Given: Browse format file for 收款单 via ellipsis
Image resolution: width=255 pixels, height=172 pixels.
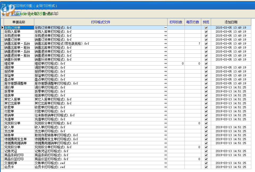Looking at the screenshot, I should click(x=166, y=107).
